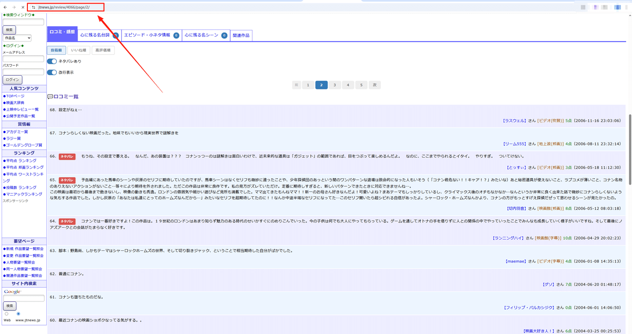Screen dimensions: 632x334
Task: Open reviewer 【リーム555】 profile link
Action: [x=515, y=144]
